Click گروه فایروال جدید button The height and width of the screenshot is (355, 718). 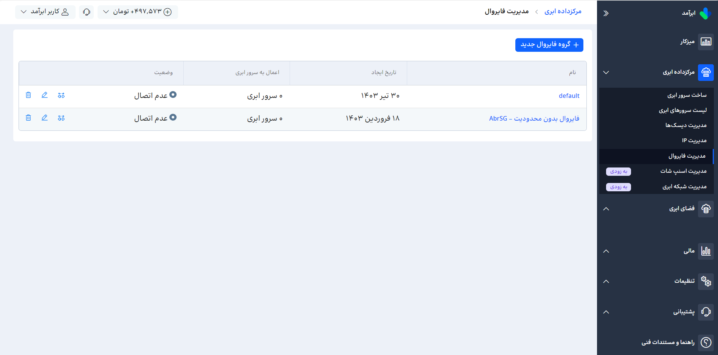point(549,45)
